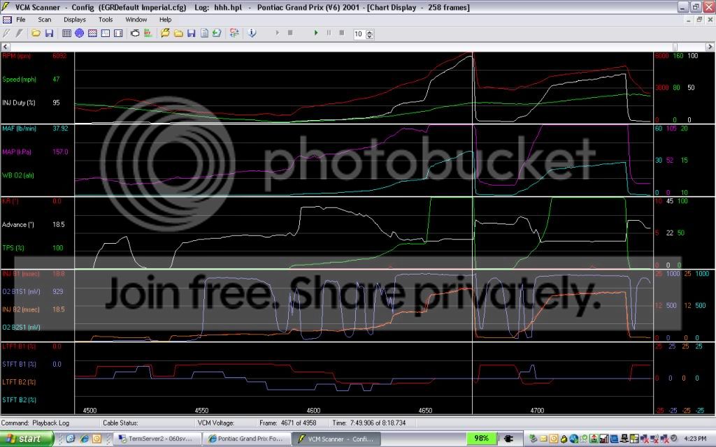The image size is (716, 447).
Task: Open the Displays menu
Action: coord(75,20)
